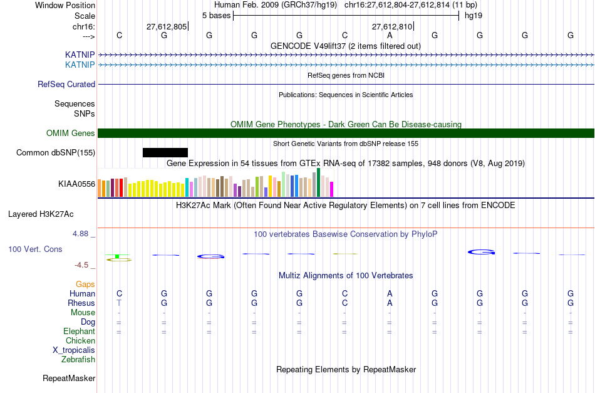Screen dimensions: 595x393
Task: Click Short Genetic Variants from dbSNP title
Action: [x=346, y=144]
